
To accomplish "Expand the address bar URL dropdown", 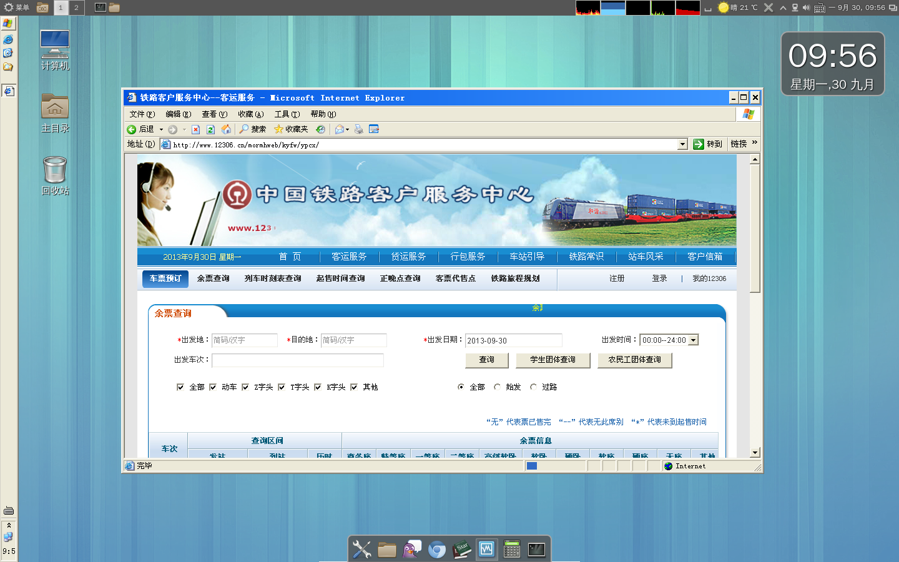I will click(x=682, y=144).
